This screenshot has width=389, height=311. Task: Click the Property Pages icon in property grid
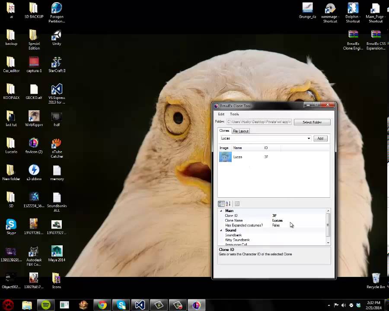point(237,204)
